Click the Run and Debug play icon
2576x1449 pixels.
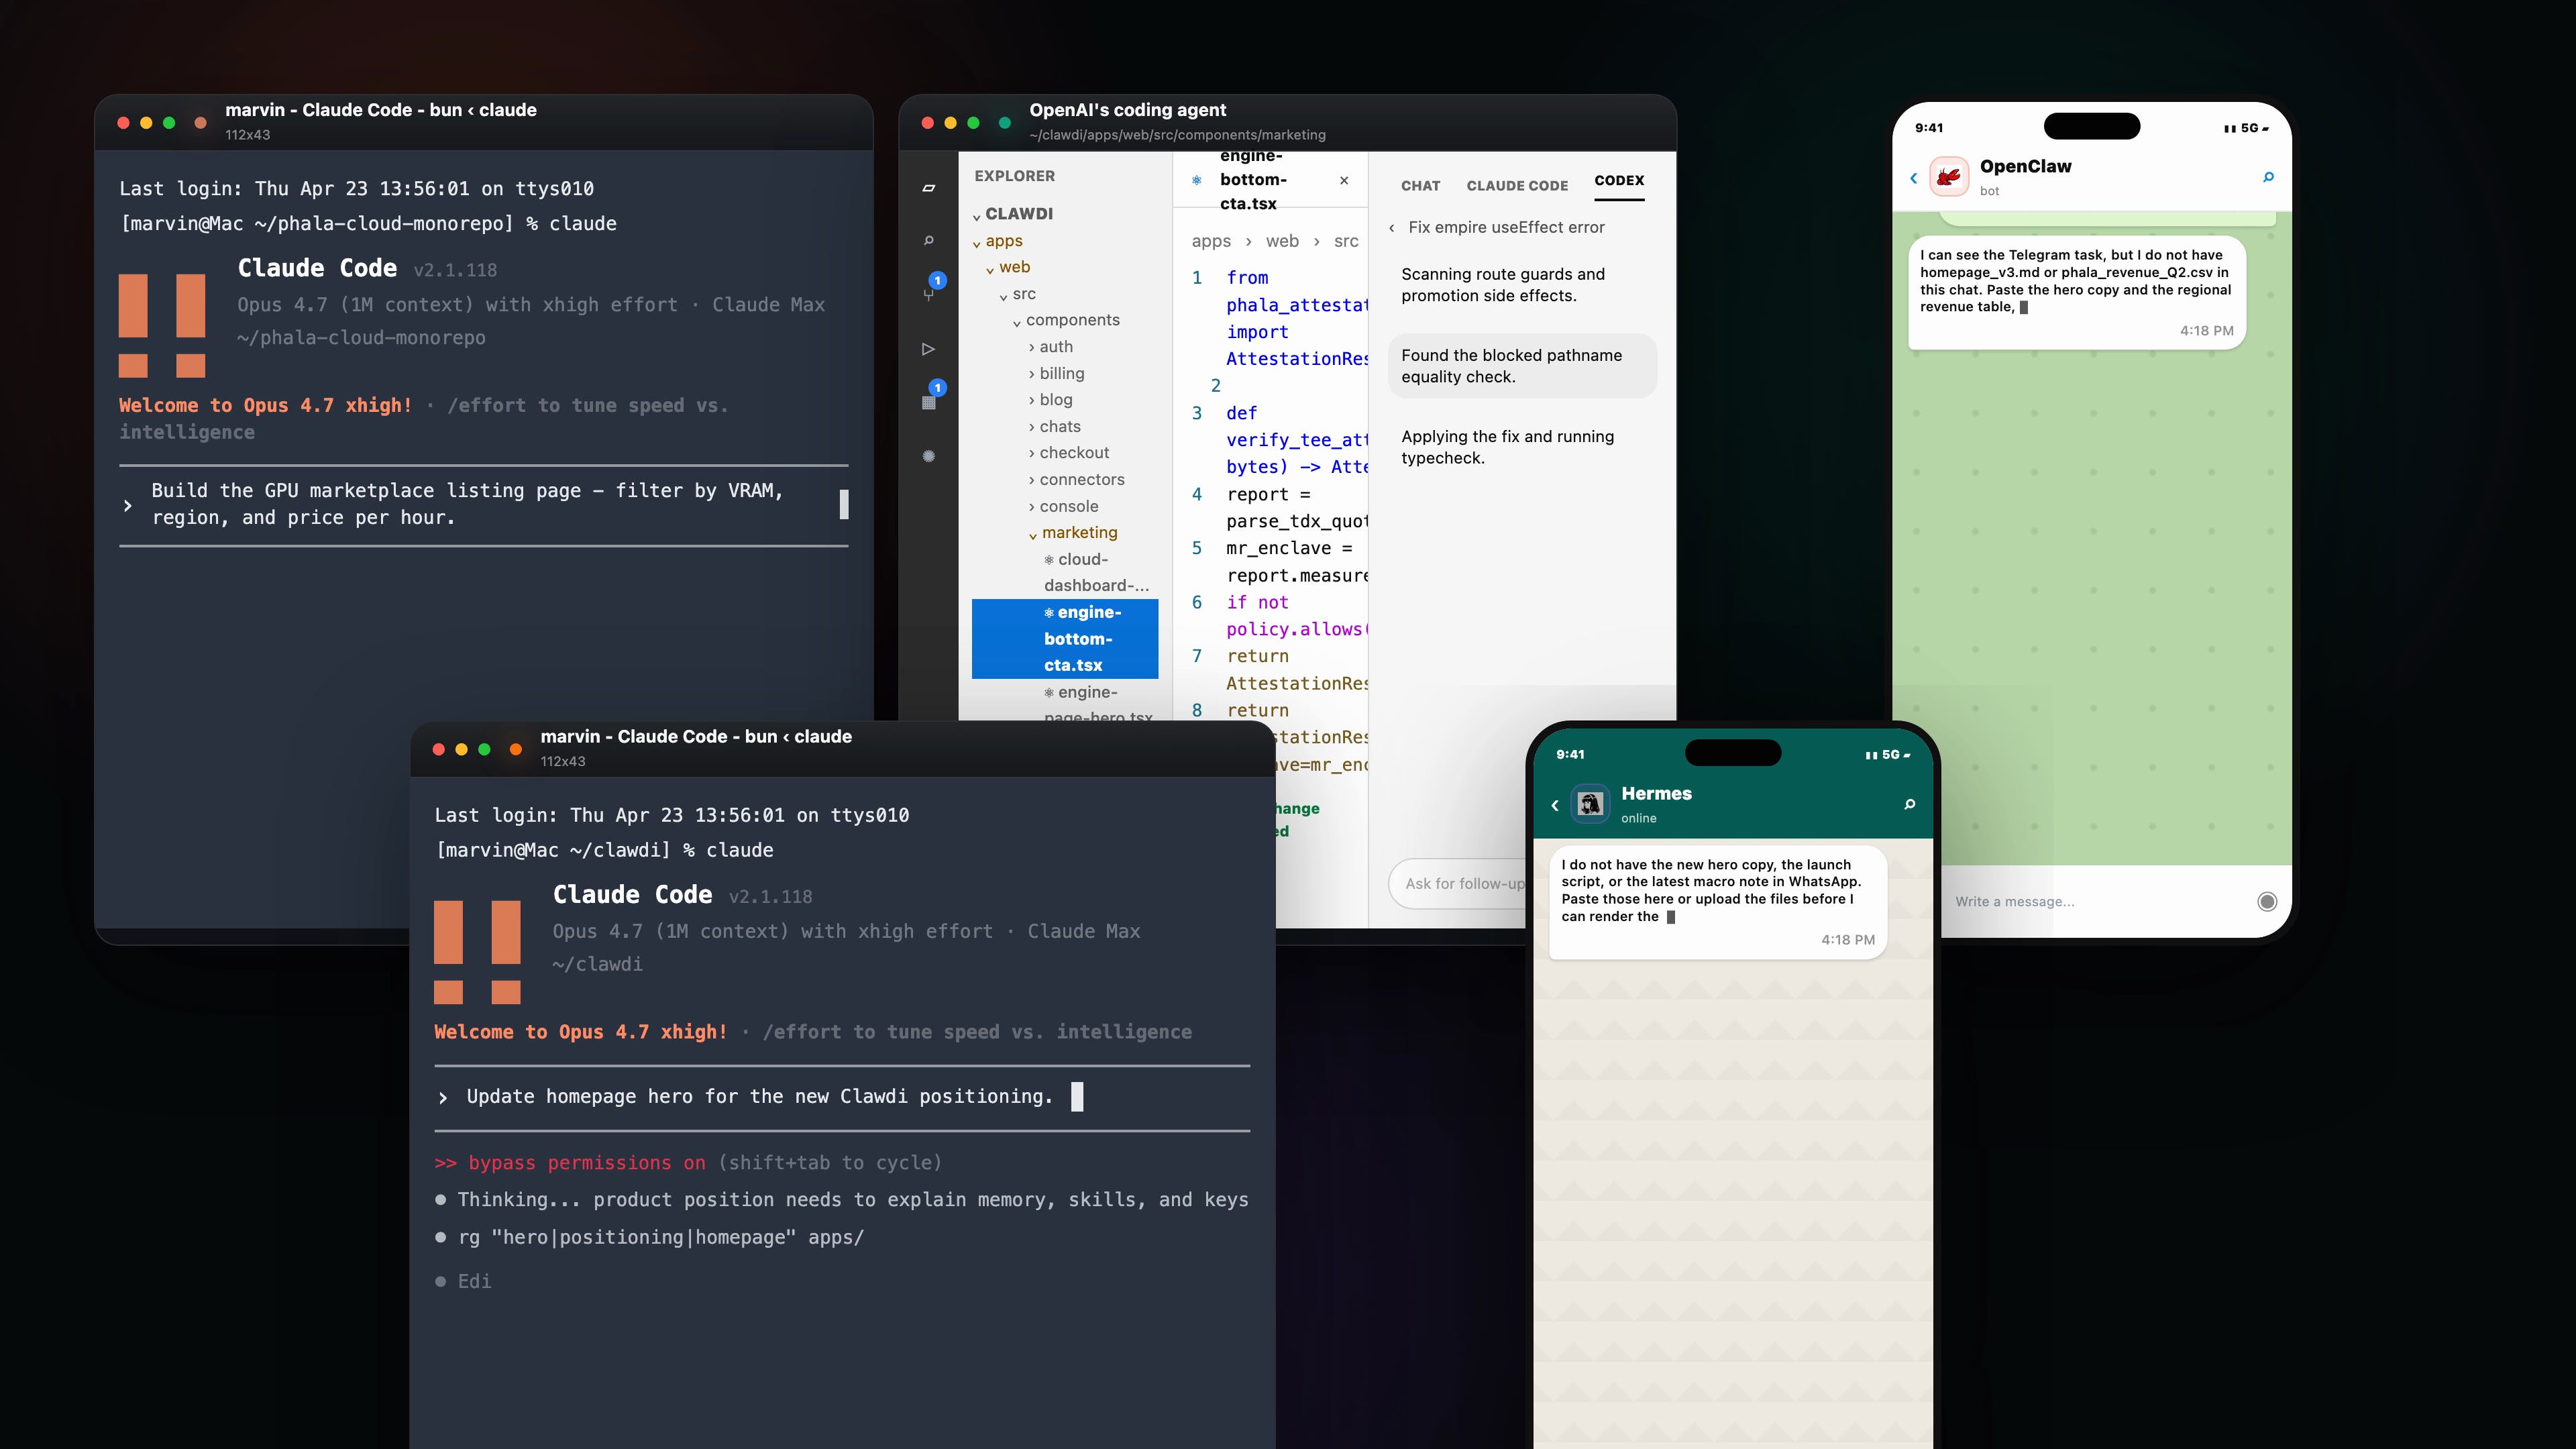[x=928, y=349]
